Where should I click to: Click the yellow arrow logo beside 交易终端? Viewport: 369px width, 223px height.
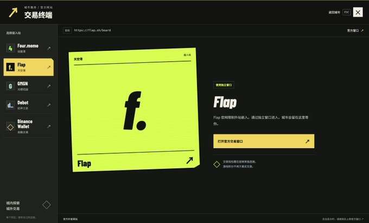[x=13, y=12]
